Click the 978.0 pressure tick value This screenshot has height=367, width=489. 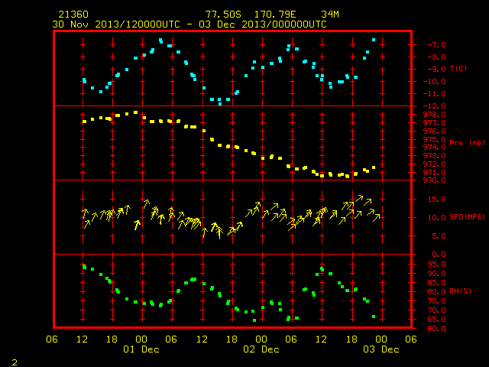(435, 115)
